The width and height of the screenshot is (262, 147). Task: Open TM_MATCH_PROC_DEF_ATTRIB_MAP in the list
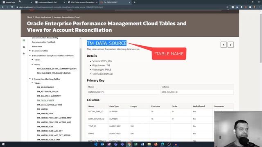54,122
